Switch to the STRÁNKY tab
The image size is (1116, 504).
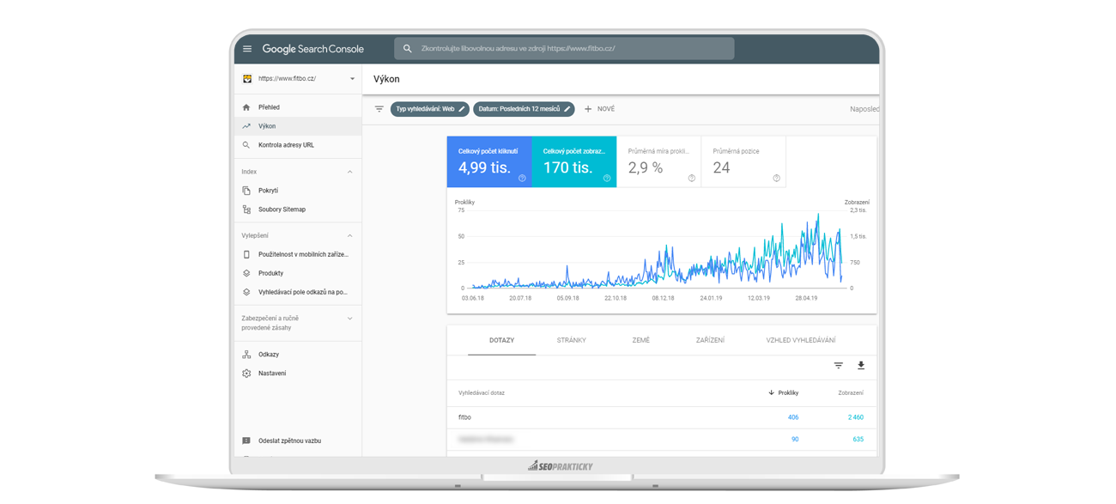point(572,341)
